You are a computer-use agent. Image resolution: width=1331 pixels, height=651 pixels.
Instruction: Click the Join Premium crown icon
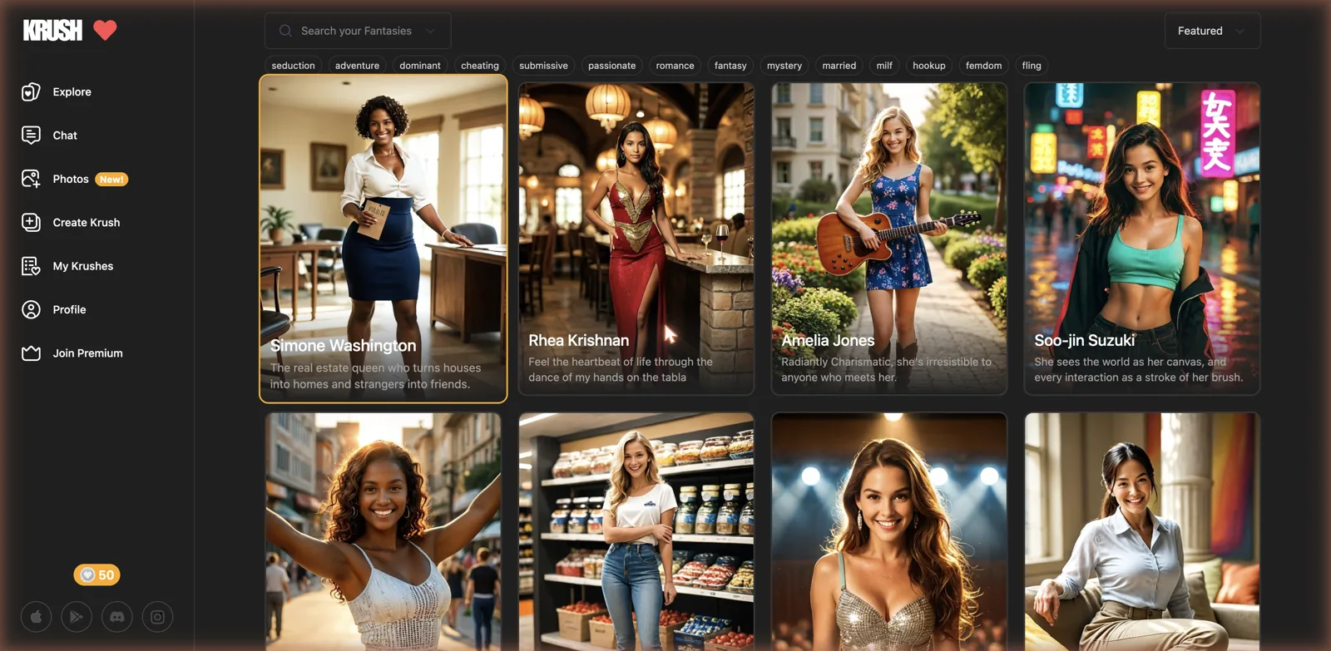(x=31, y=353)
